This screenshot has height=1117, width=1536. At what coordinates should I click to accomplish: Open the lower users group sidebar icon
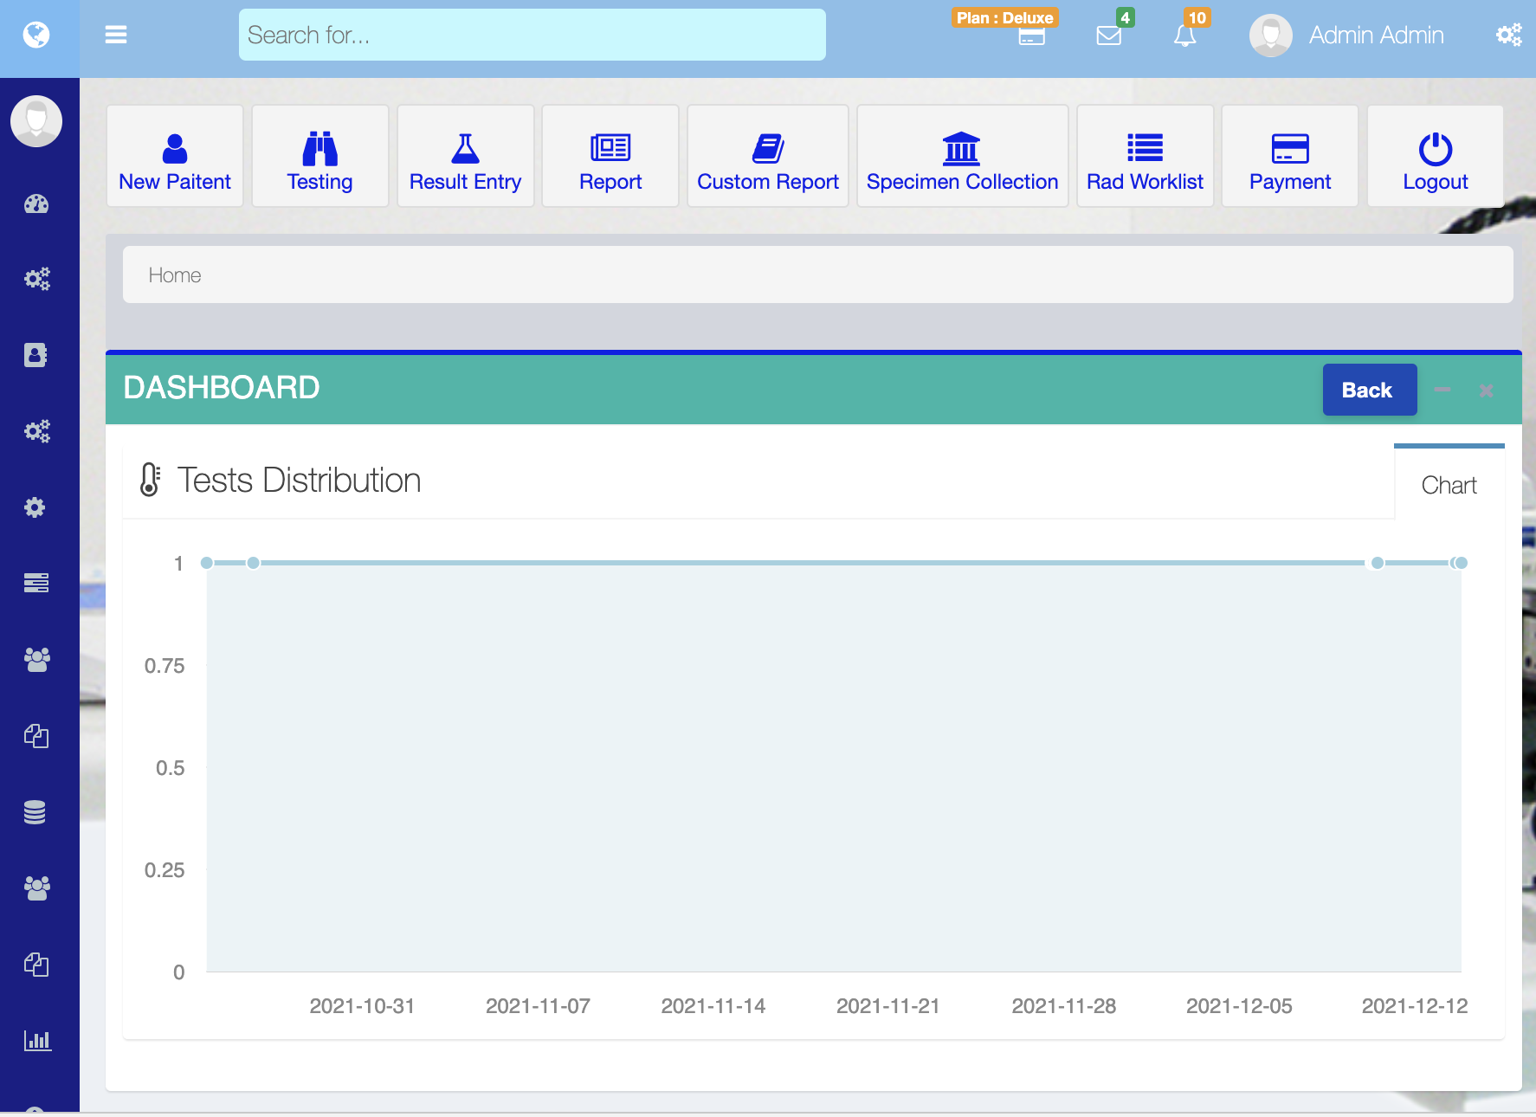[37, 888]
